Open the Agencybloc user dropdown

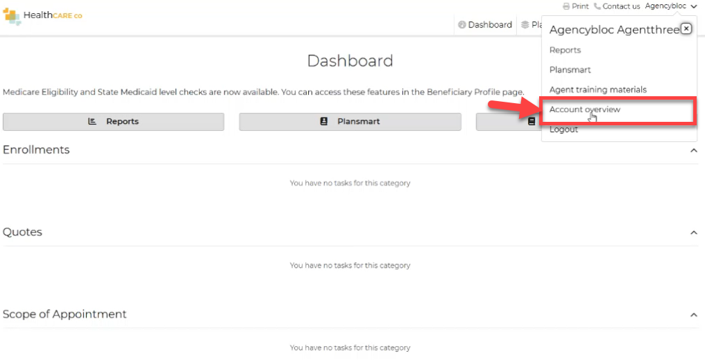(671, 6)
